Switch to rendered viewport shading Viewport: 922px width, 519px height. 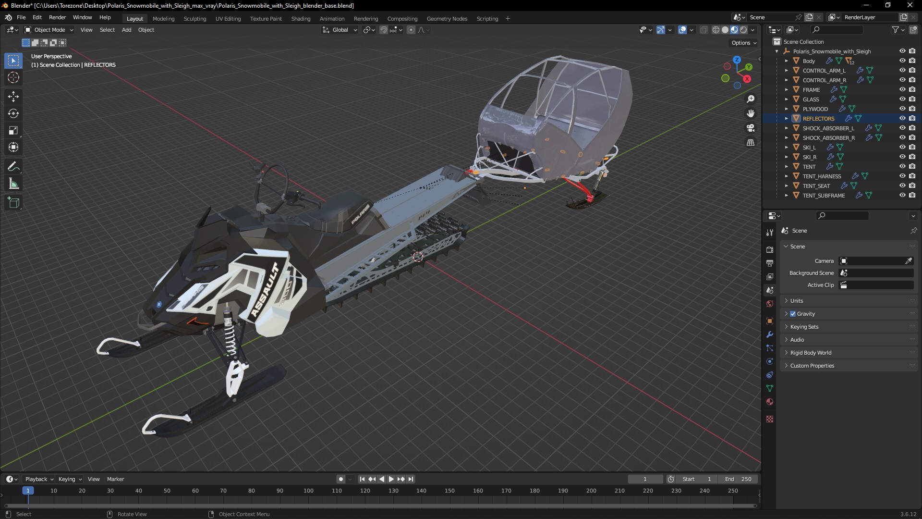(743, 30)
